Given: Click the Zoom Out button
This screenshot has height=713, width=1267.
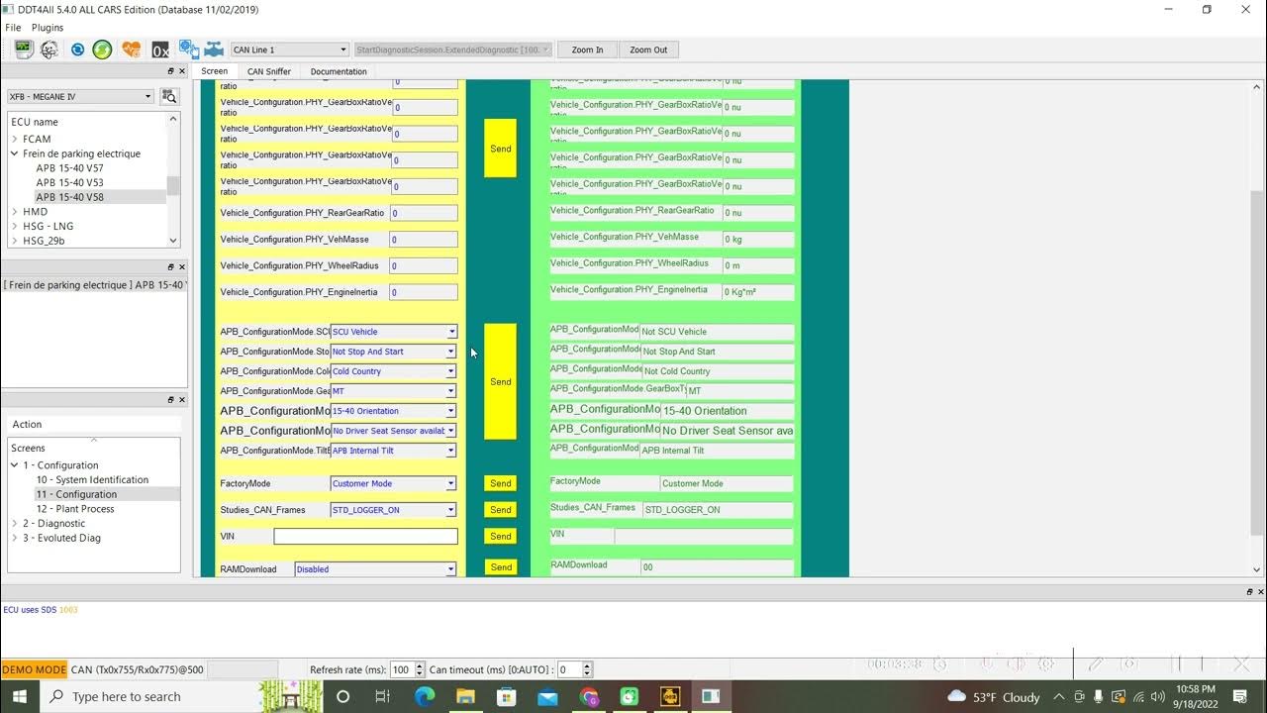Looking at the screenshot, I should [648, 50].
